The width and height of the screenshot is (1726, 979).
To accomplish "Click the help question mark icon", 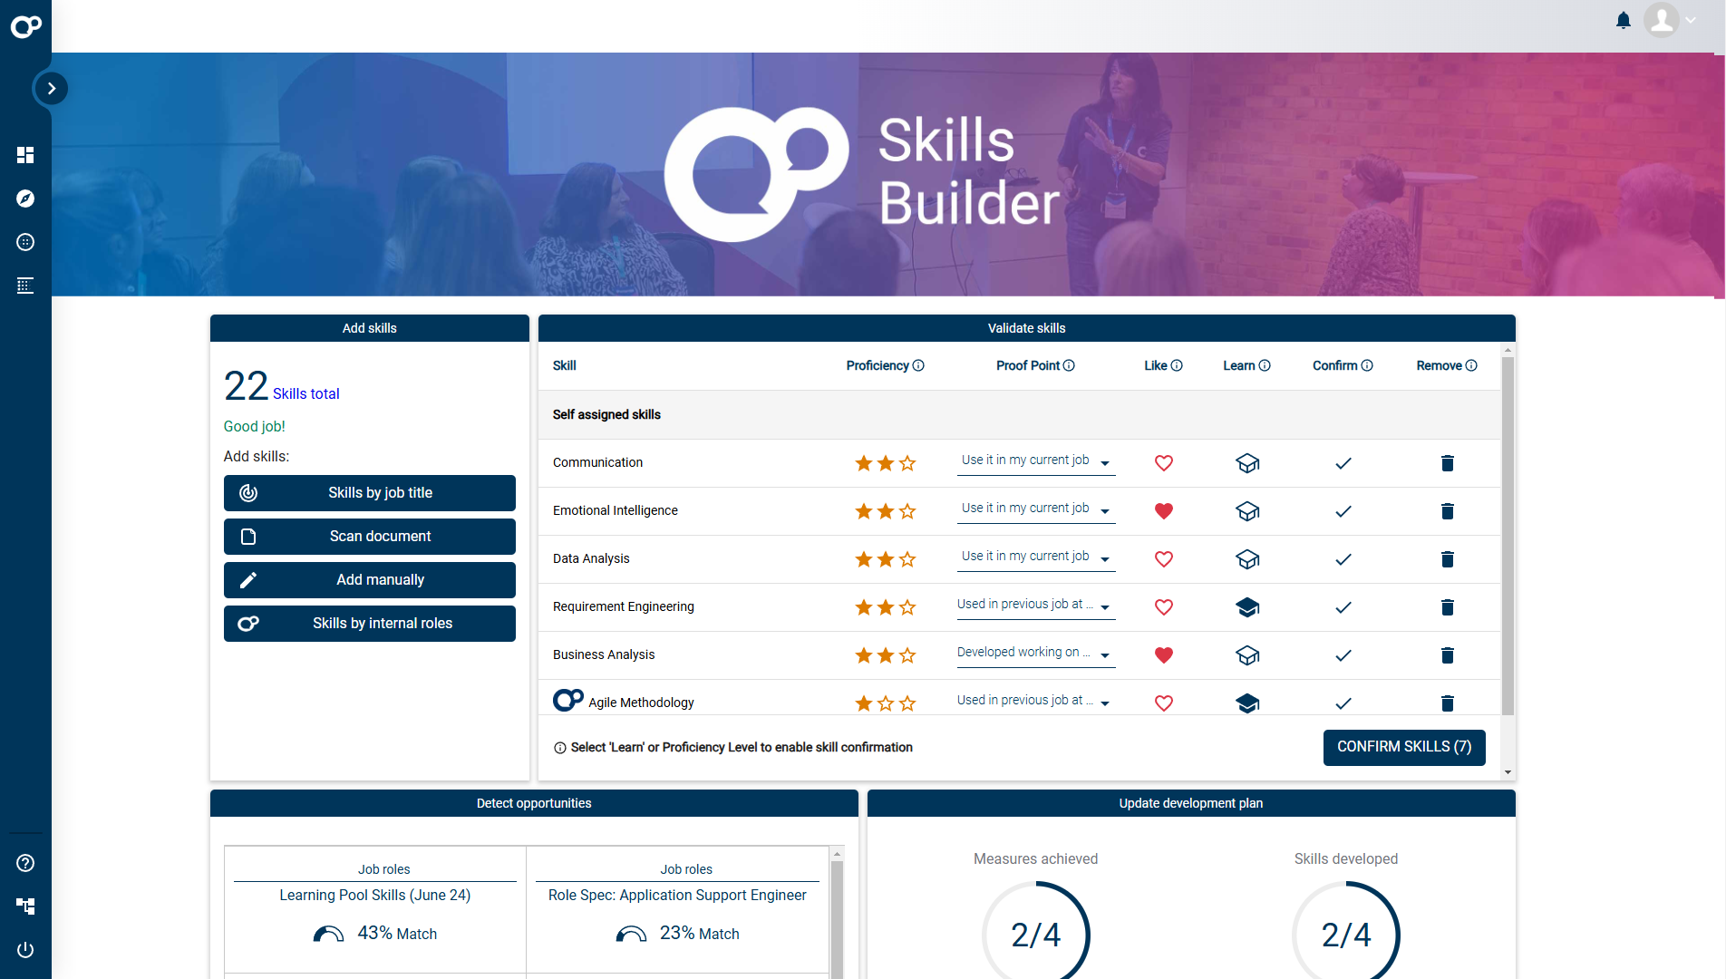I will coord(25,863).
